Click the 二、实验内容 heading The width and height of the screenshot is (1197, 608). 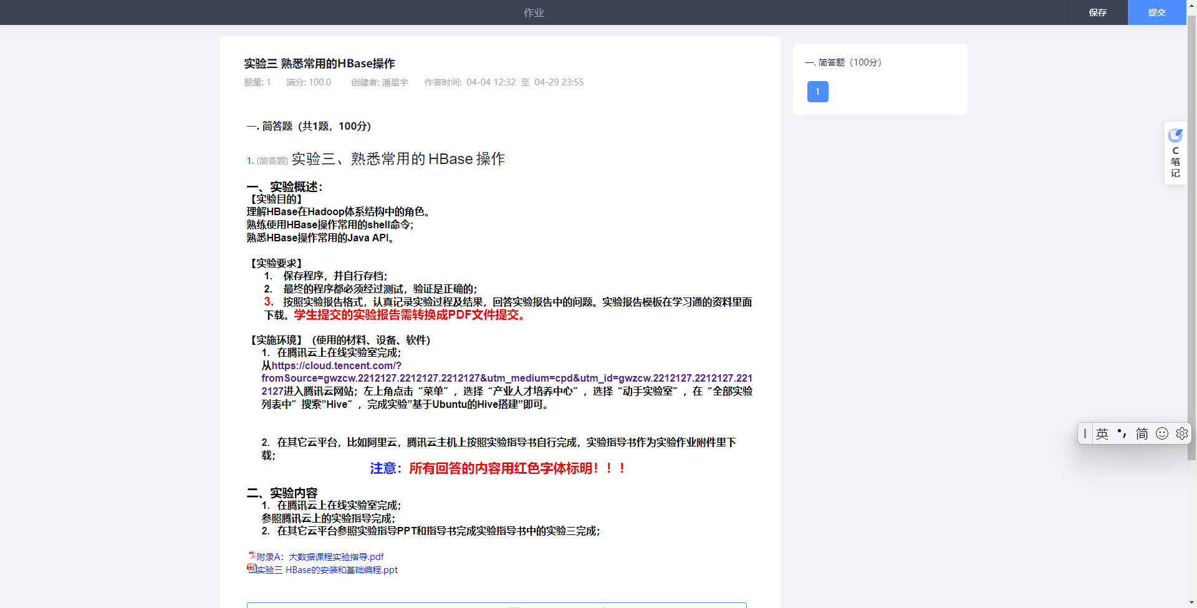282,493
